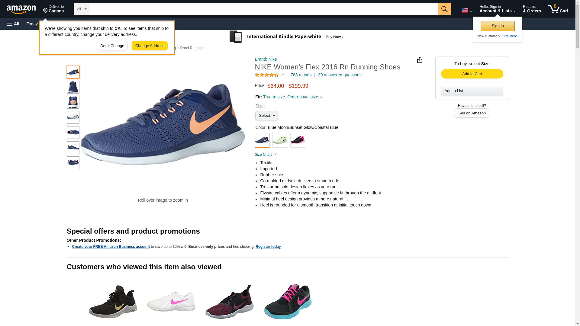Open Account & Lists menu

[x=497, y=9]
